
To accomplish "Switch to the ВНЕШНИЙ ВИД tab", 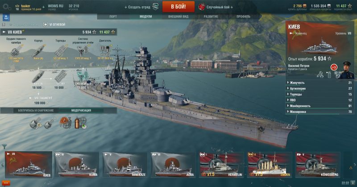I will [178, 17].
